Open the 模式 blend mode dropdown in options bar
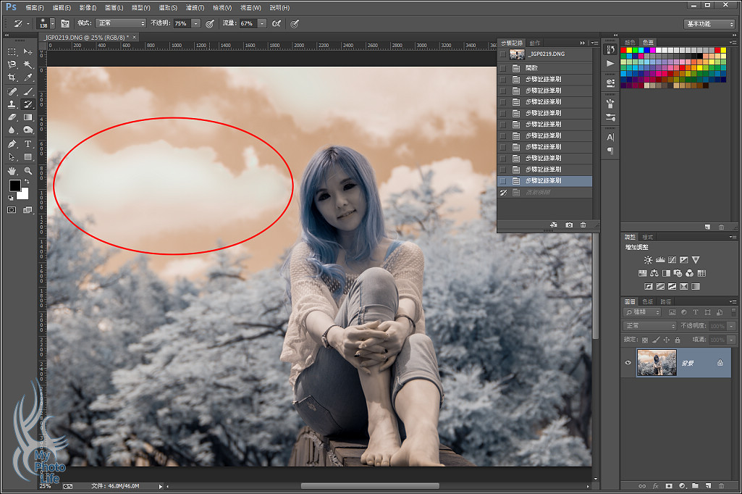Viewport: 742px width, 494px height. 121,23
